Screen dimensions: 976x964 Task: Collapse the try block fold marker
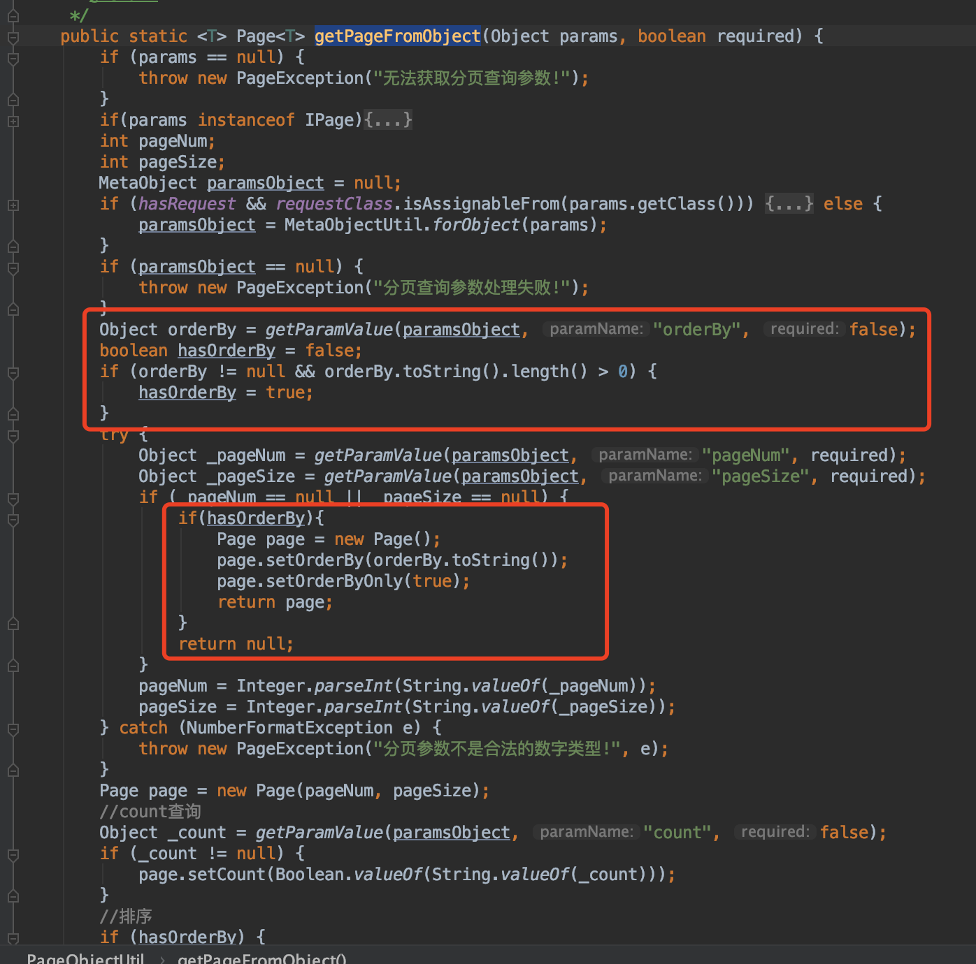coord(13,435)
